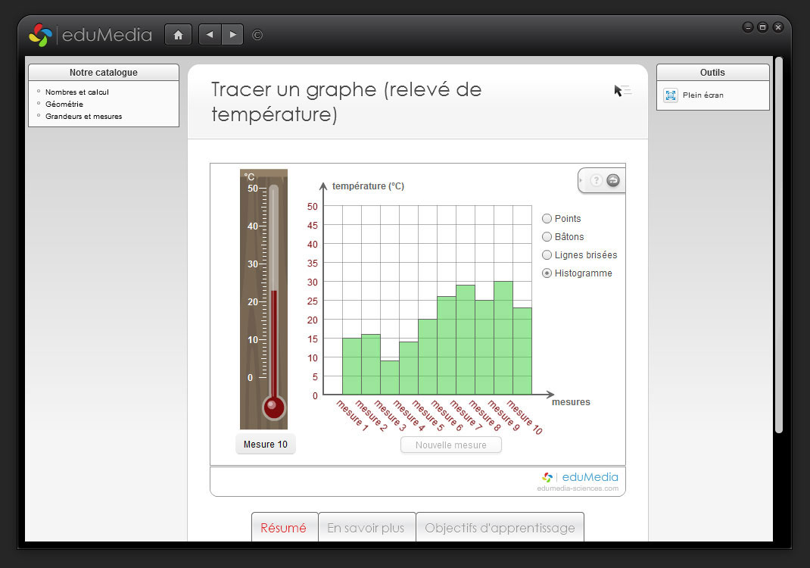Screen dimensions: 810x568
Task: Select the Points radio button
Action: tap(547, 218)
